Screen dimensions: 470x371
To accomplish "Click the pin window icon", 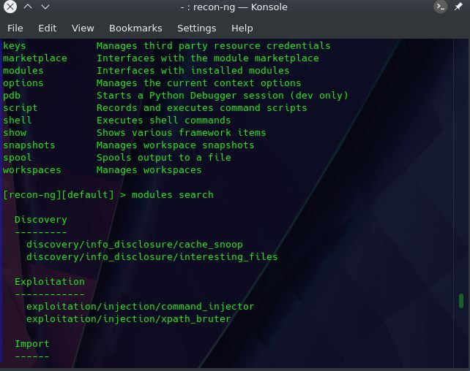I will pyautogui.click(x=458, y=7).
